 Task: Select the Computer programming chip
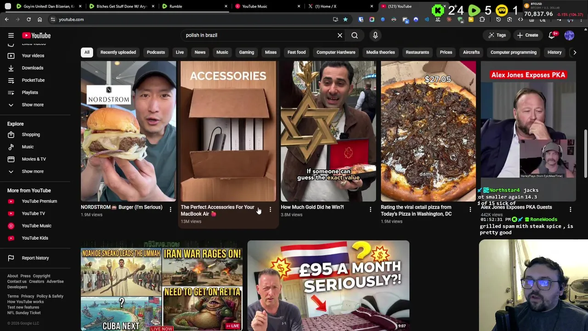tap(513, 52)
